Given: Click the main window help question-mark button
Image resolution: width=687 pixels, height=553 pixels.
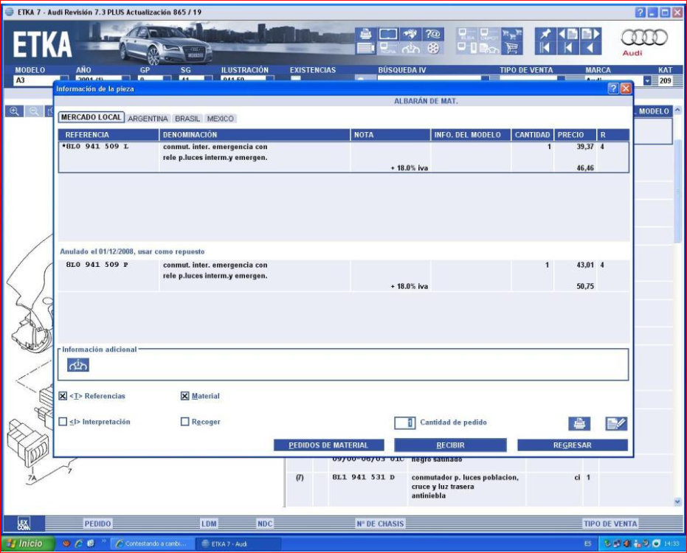Looking at the screenshot, I should pyautogui.click(x=640, y=13).
